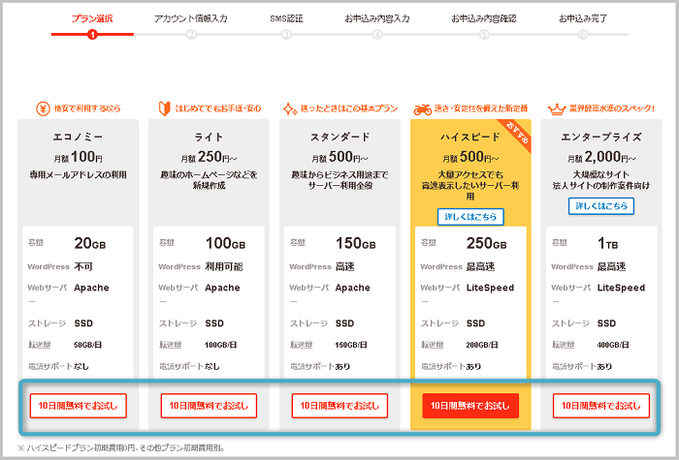Click the エンタープライズ plan title
This screenshot has width=679, height=460.
601,138
